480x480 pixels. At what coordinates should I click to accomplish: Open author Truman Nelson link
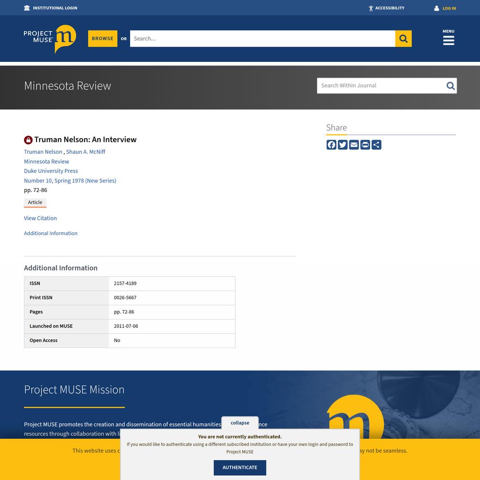(43, 152)
